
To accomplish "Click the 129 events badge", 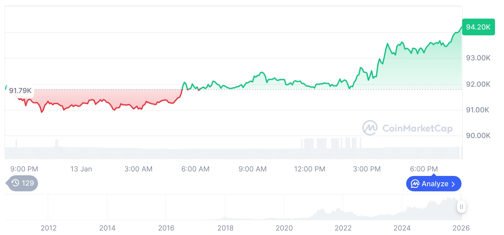I will tap(23, 183).
